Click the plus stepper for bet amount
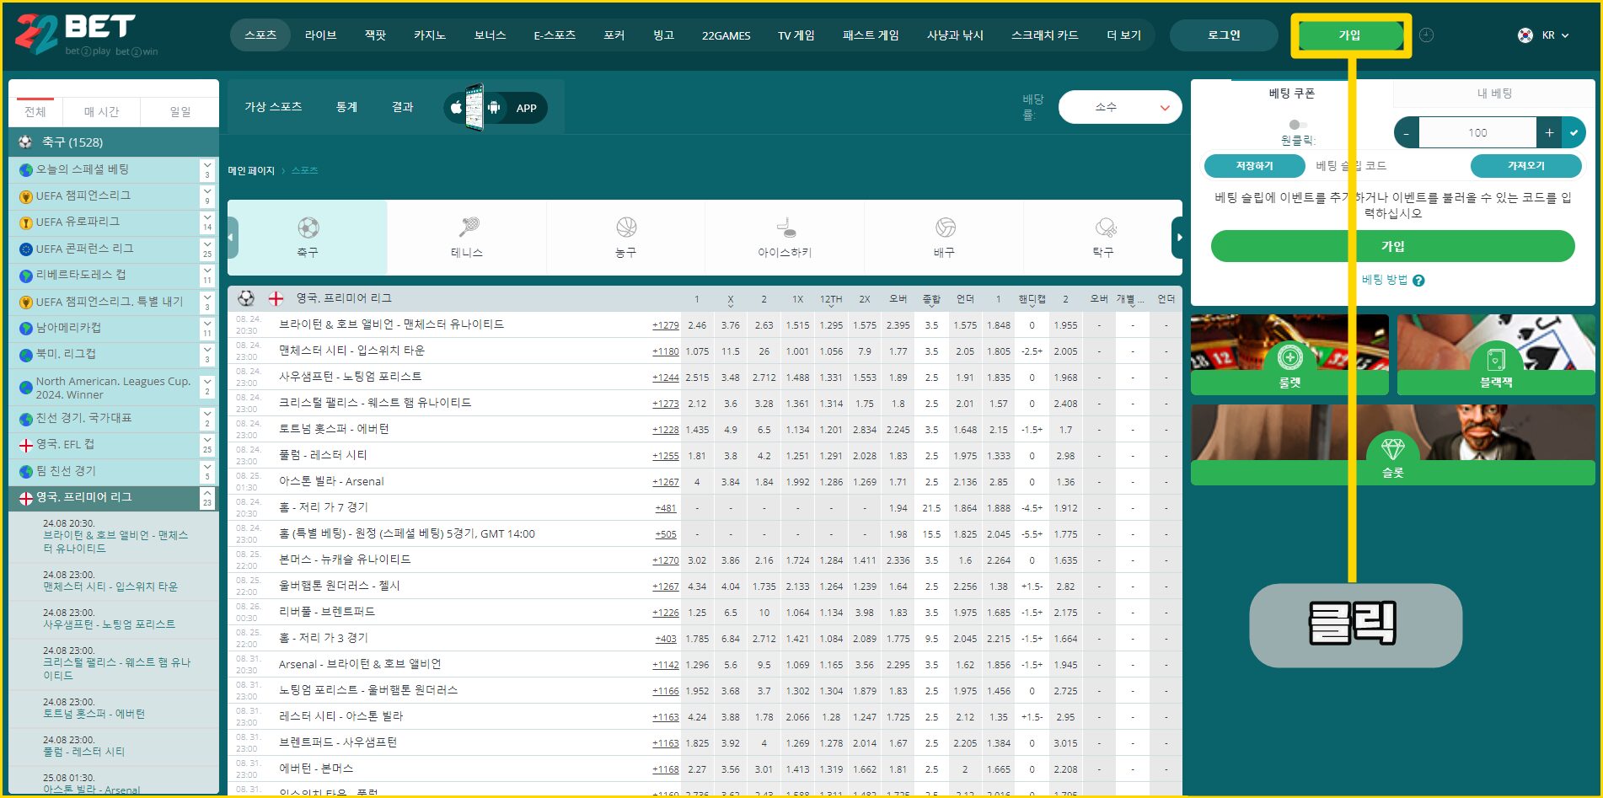 tap(1549, 132)
